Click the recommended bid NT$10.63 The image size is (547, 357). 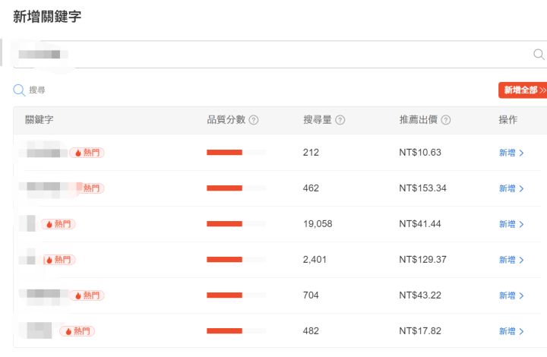[420, 153]
